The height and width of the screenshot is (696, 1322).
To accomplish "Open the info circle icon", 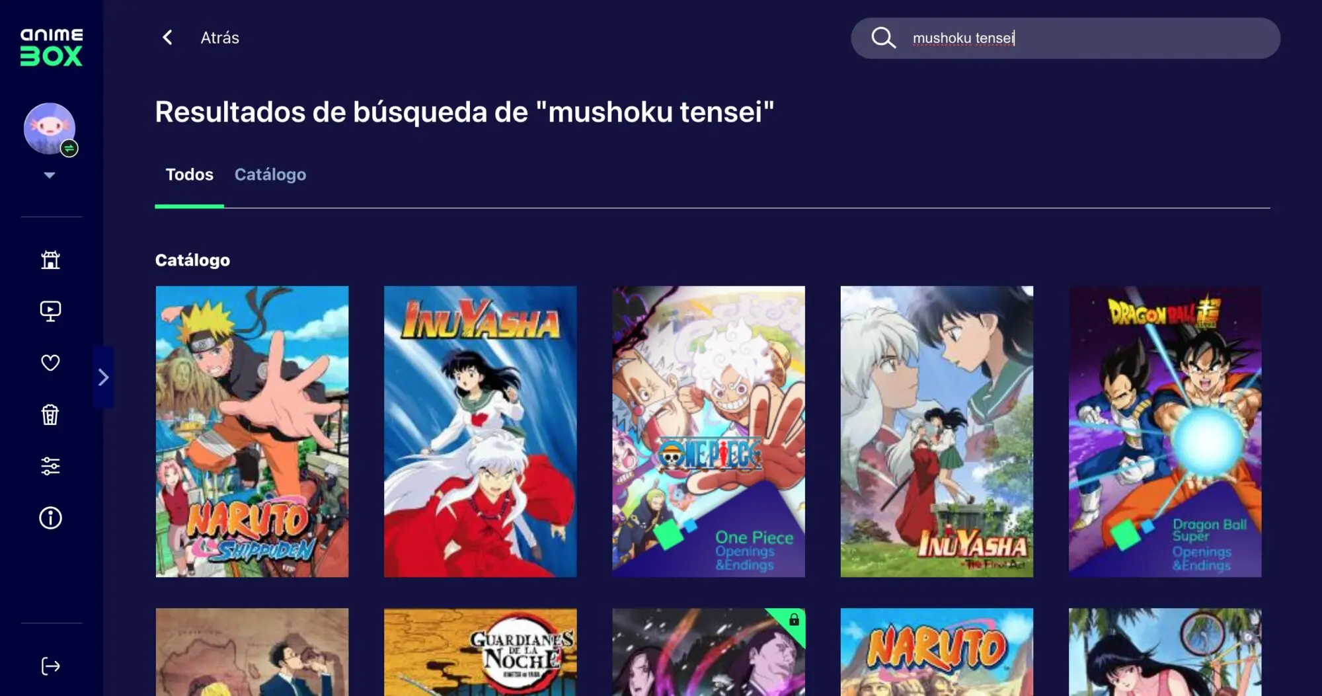I will click(x=50, y=518).
